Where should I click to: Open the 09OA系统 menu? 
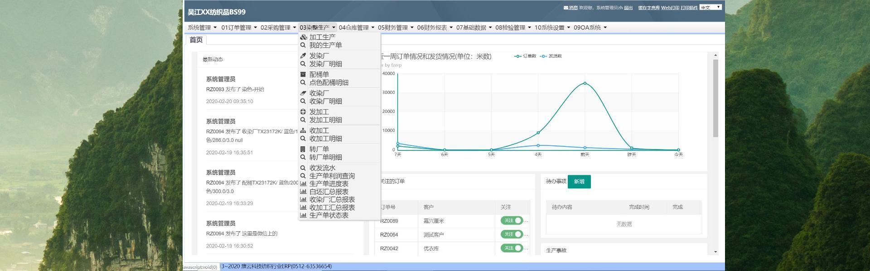coord(590,28)
